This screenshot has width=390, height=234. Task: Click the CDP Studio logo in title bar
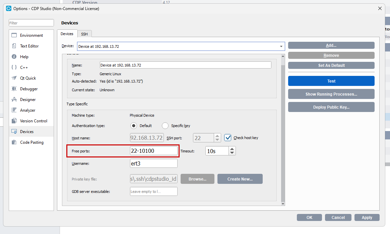click(x=9, y=8)
